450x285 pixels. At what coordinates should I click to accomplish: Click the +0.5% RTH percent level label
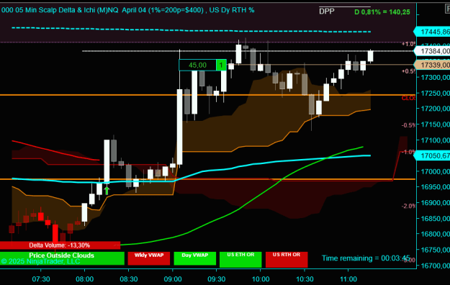(409, 71)
